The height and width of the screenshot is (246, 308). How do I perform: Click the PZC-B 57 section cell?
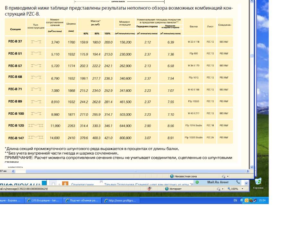[x=15, y=66]
